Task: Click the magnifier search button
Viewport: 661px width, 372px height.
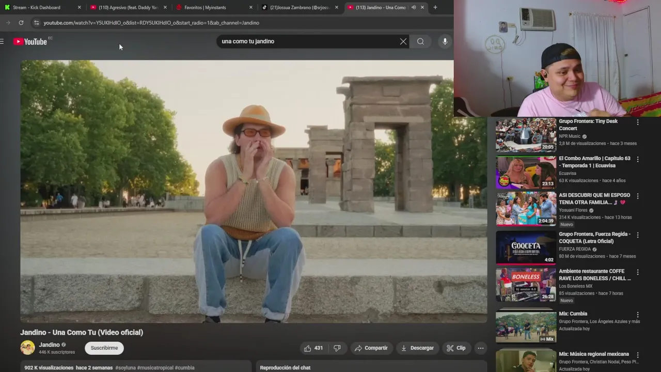Action: 420,41
